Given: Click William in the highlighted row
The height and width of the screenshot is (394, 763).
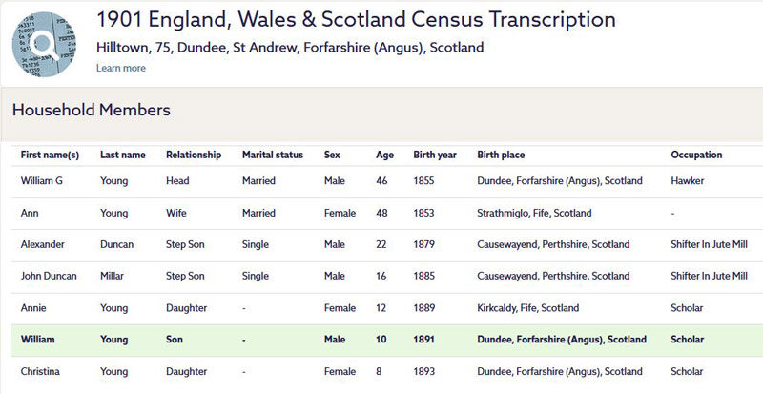Looking at the screenshot, I should coord(38,340).
